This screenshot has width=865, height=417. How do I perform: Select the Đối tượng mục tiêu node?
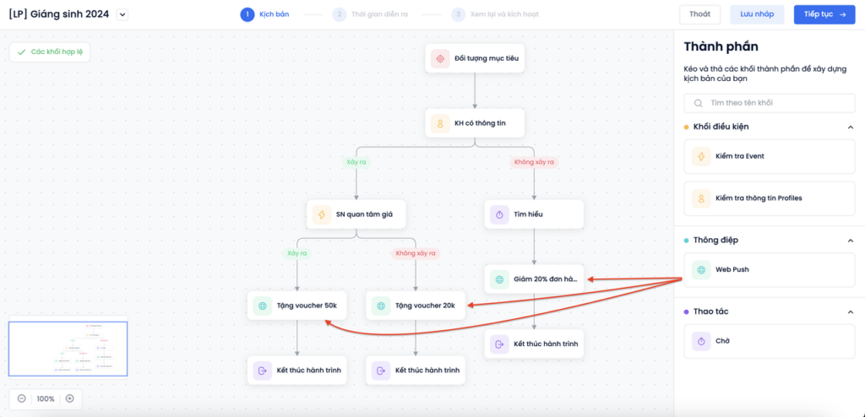(475, 58)
